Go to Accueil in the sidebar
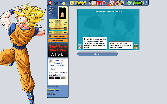The height and width of the screenshot is (104, 167). (x=51, y=7)
